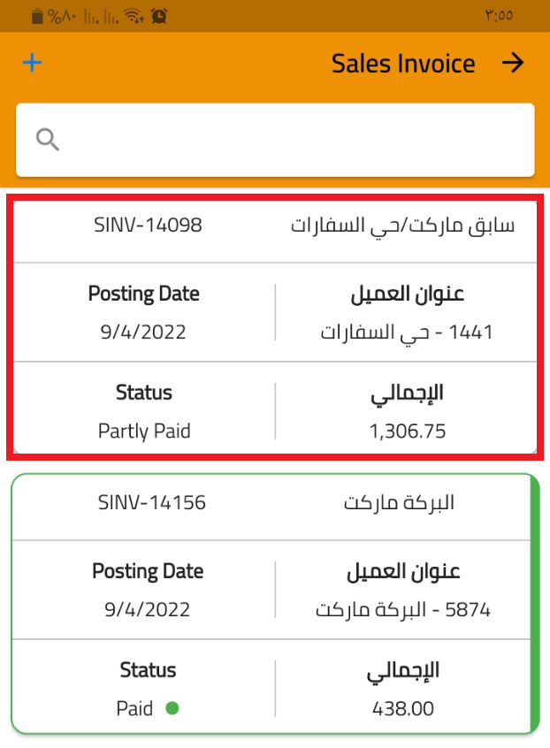
Task: Open invoice SINV-14098
Action: coord(148,225)
